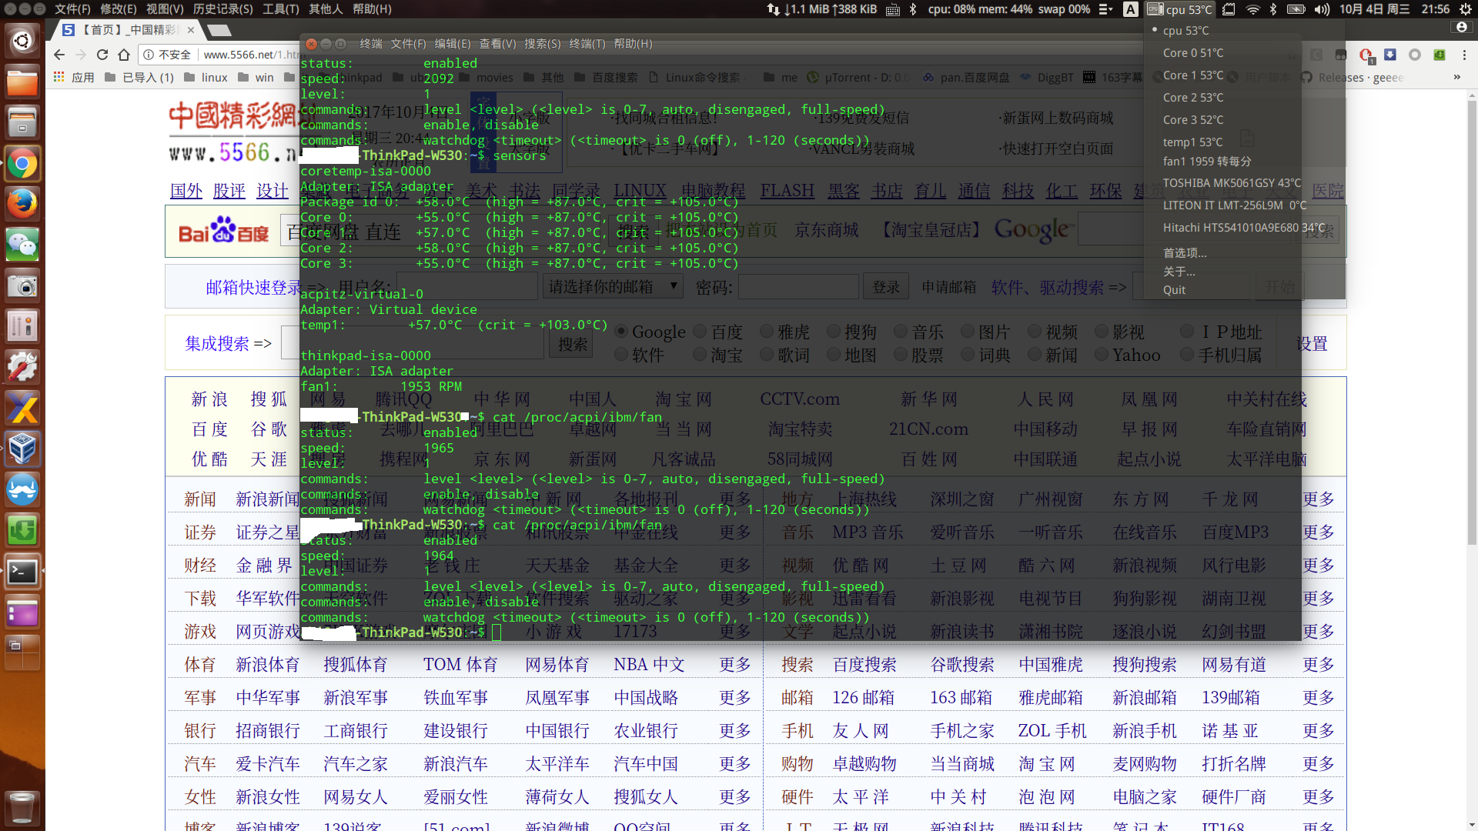Click the network speed indicator in the top panel

click(x=822, y=9)
